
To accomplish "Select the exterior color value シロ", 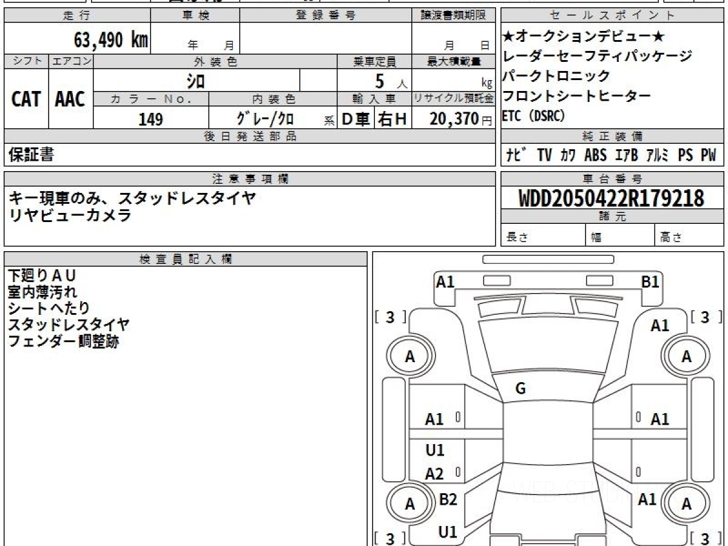I will (x=195, y=80).
